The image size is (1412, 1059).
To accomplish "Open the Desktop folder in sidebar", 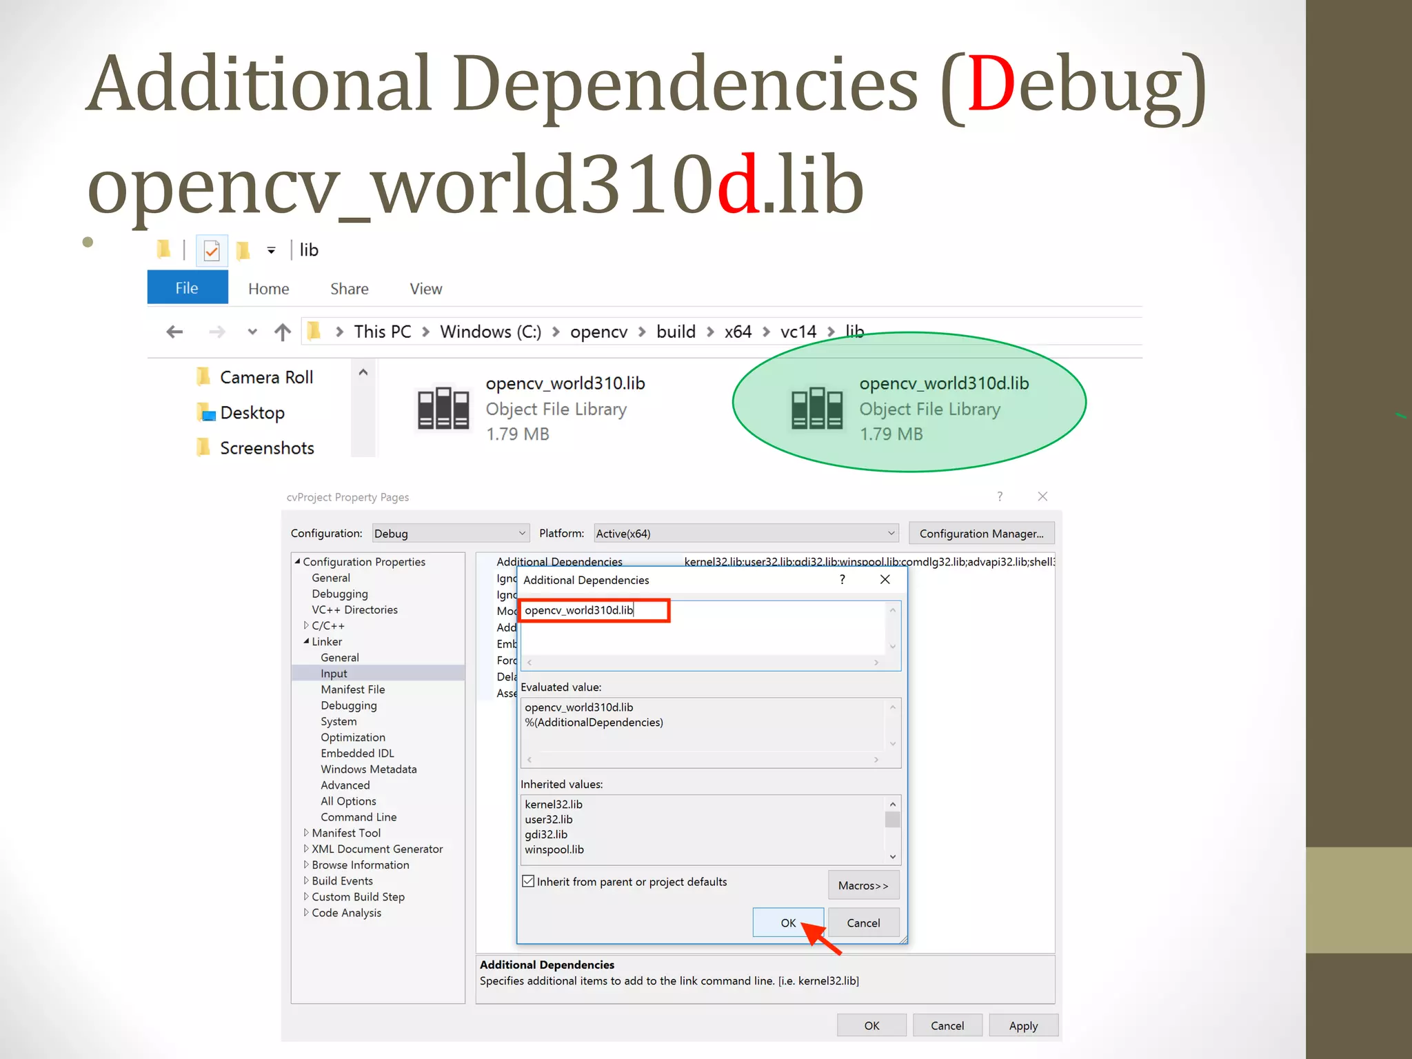I will 252,413.
